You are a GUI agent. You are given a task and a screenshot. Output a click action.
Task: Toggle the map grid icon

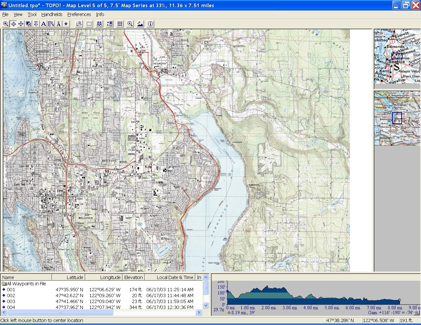120,24
